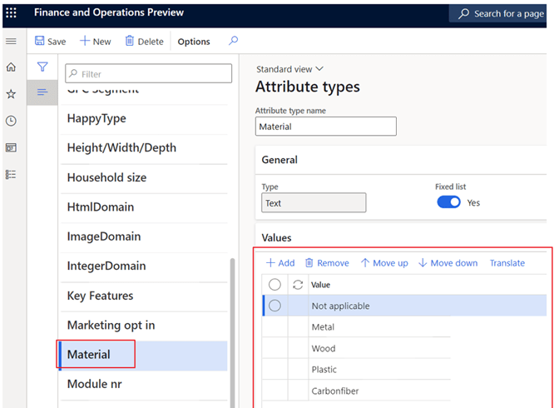Open the Options menu tab
Screen dimensions: 559x408
pos(194,42)
